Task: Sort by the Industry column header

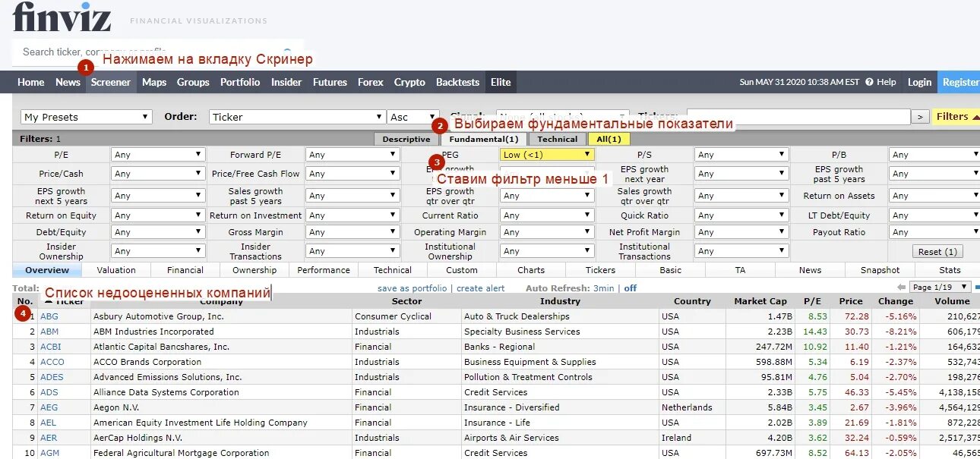Action: [x=560, y=301]
